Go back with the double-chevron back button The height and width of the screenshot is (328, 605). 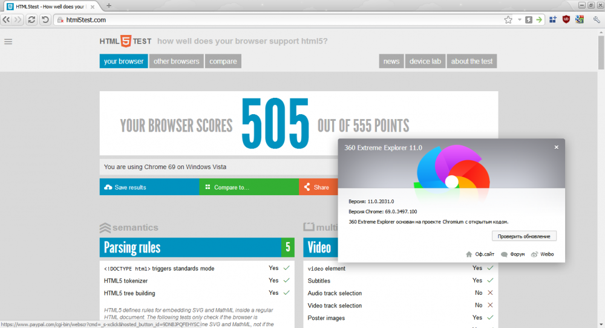[x=7, y=20]
